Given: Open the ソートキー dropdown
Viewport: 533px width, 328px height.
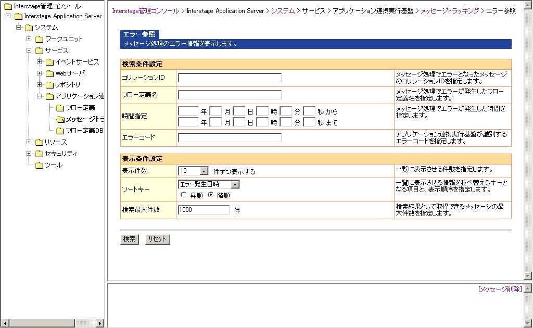Looking at the screenshot, I should tap(235, 184).
